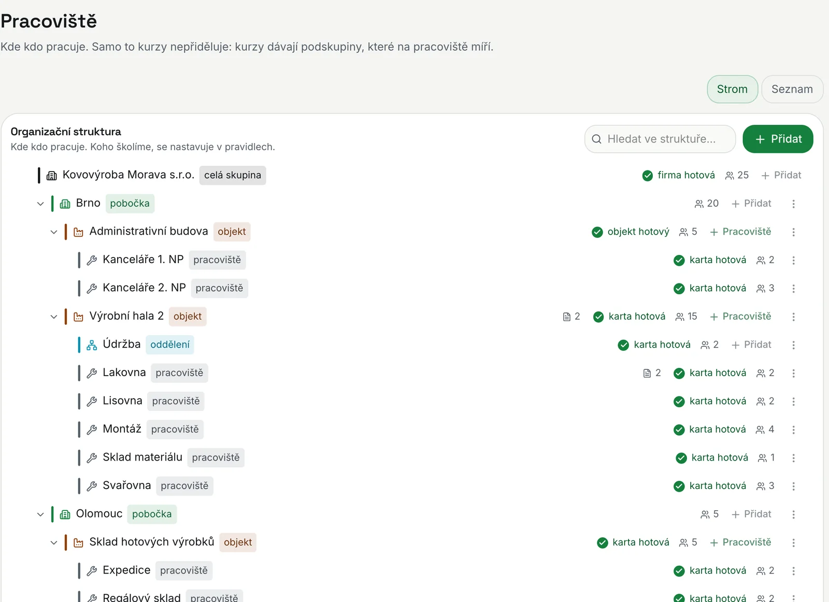
Task: Click the building icon next to Kovovýroba Morava
Action: coord(52,176)
